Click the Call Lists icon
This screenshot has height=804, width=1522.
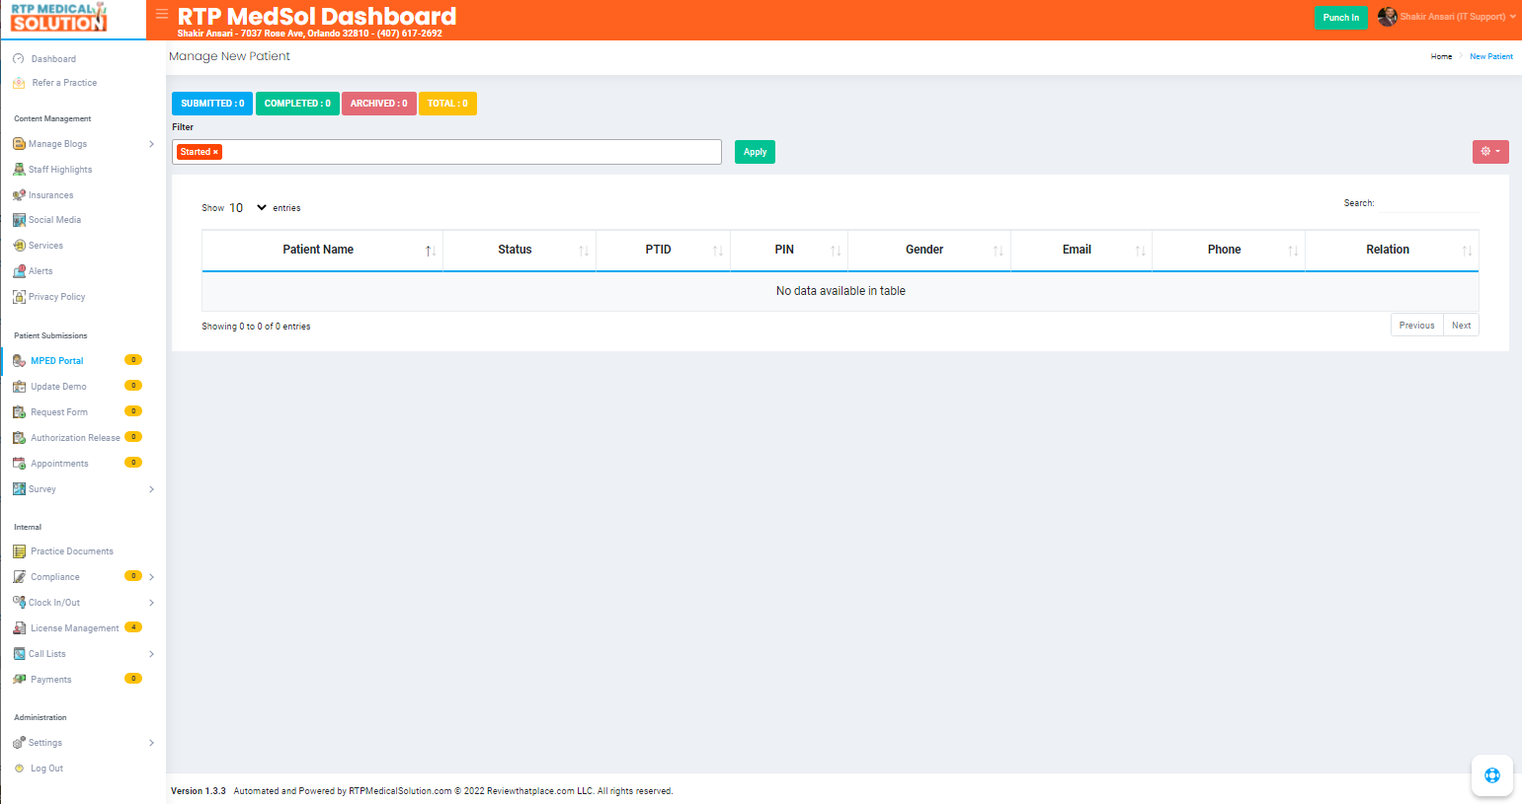coord(19,654)
